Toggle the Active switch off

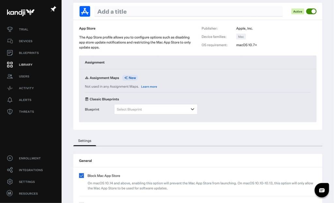click(x=311, y=11)
